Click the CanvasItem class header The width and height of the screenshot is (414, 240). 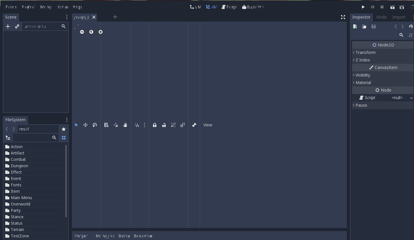coord(383,68)
